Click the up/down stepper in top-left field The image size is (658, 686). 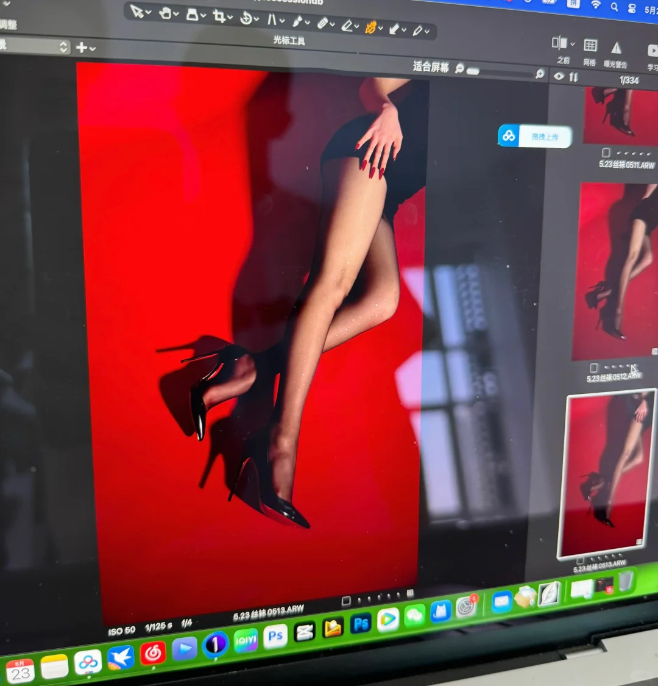click(x=64, y=47)
